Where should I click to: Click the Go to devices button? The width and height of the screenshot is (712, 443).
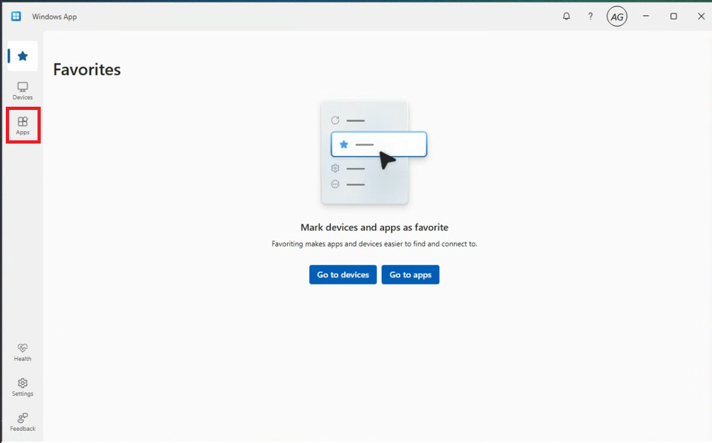point(343,275)
